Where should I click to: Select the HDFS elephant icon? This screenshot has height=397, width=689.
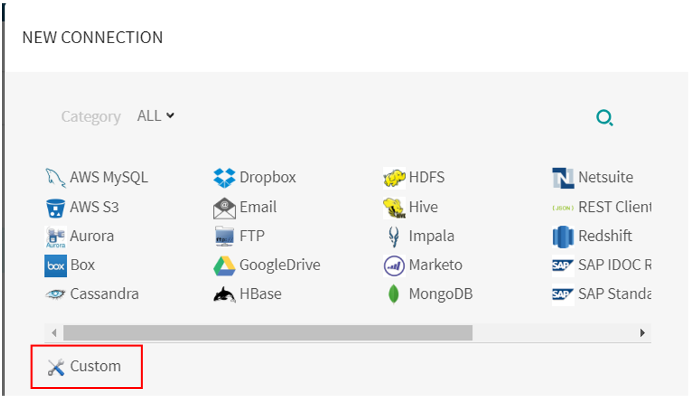tap(394, 178)
